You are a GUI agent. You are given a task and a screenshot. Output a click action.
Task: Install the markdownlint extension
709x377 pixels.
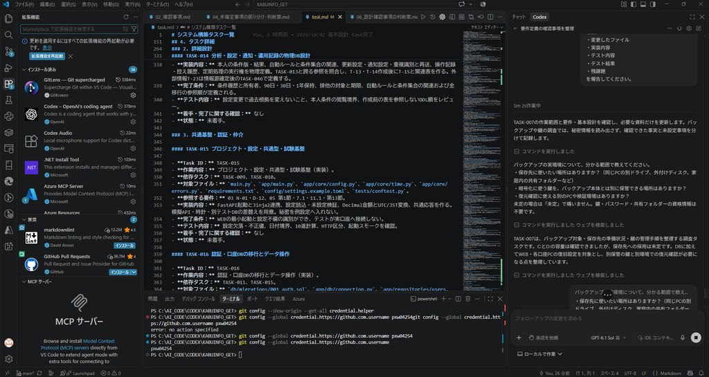125,246
